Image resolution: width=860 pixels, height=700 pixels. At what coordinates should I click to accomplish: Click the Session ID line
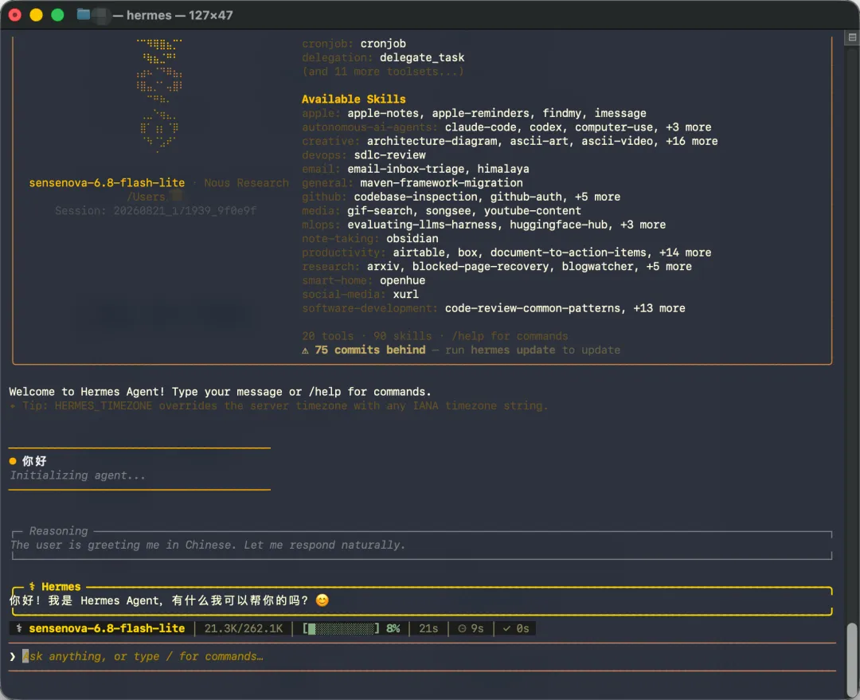point(155,211)
